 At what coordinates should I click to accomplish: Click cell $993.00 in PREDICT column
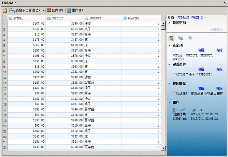coord(65,67)
